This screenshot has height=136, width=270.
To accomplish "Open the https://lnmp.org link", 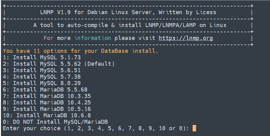I will (186, 38).
